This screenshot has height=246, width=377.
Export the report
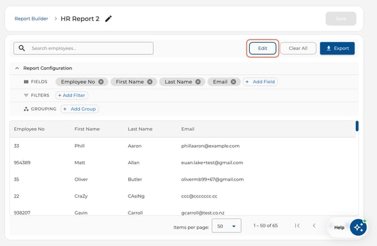coord(337,49)
